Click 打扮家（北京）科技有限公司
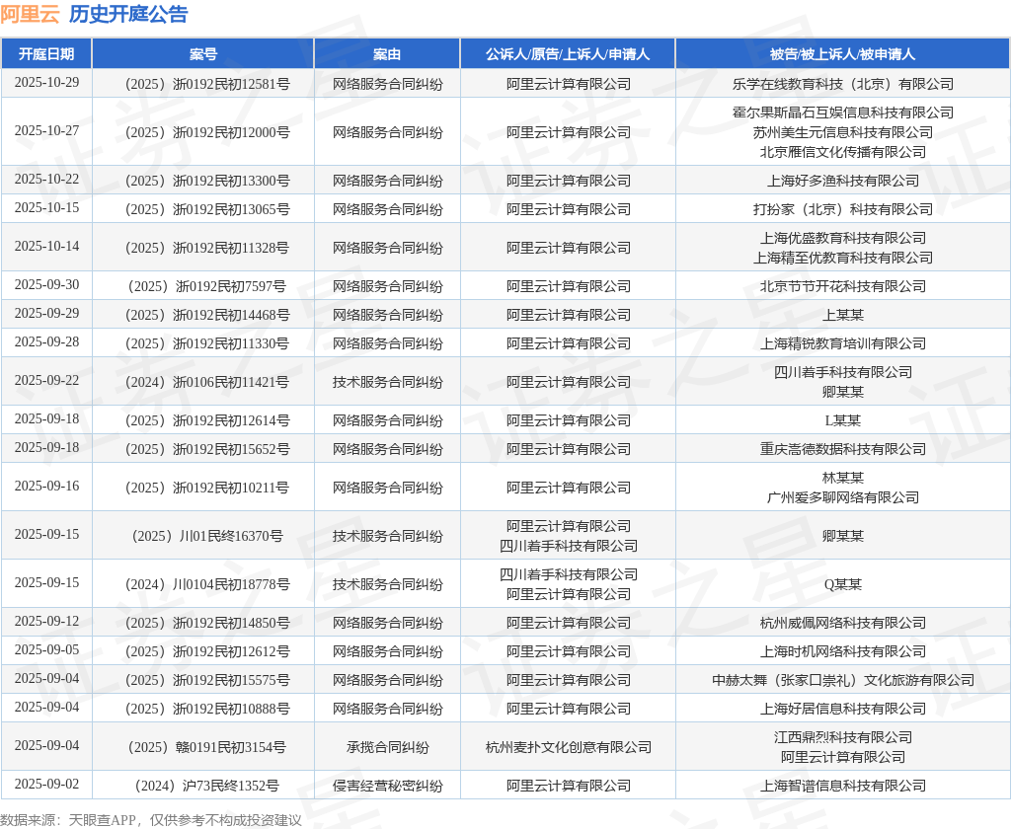 843,209
